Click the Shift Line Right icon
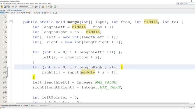Viewport: 195px width, 109px height. point(45,13)
